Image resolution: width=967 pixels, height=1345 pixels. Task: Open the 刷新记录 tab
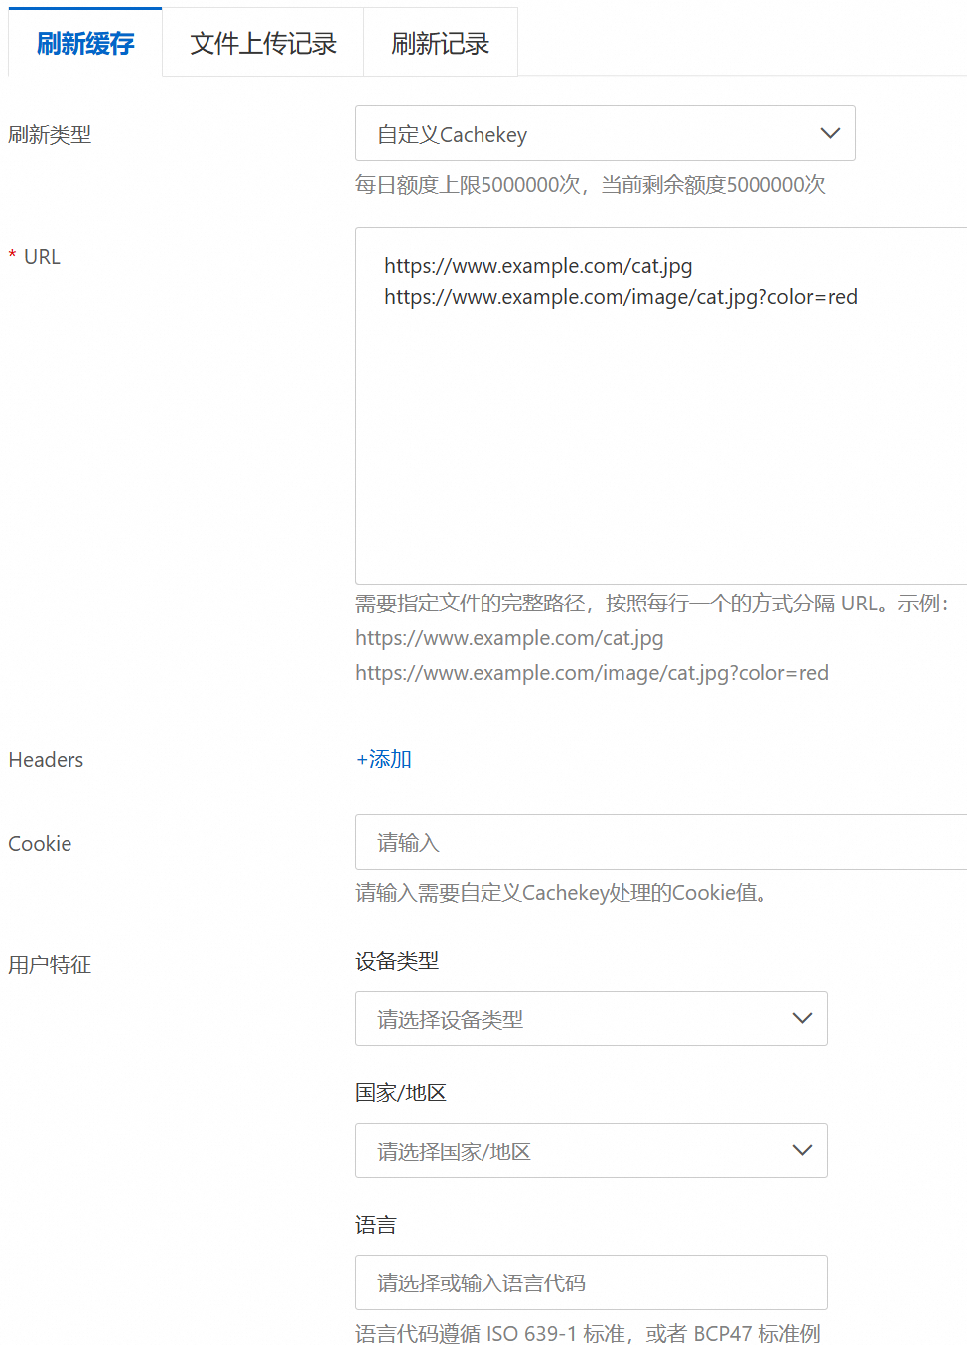441,43
